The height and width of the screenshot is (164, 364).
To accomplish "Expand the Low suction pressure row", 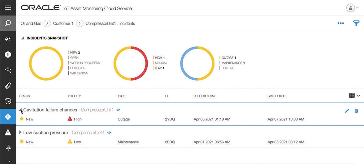I will pyautogui.click(x=20, y=133).
